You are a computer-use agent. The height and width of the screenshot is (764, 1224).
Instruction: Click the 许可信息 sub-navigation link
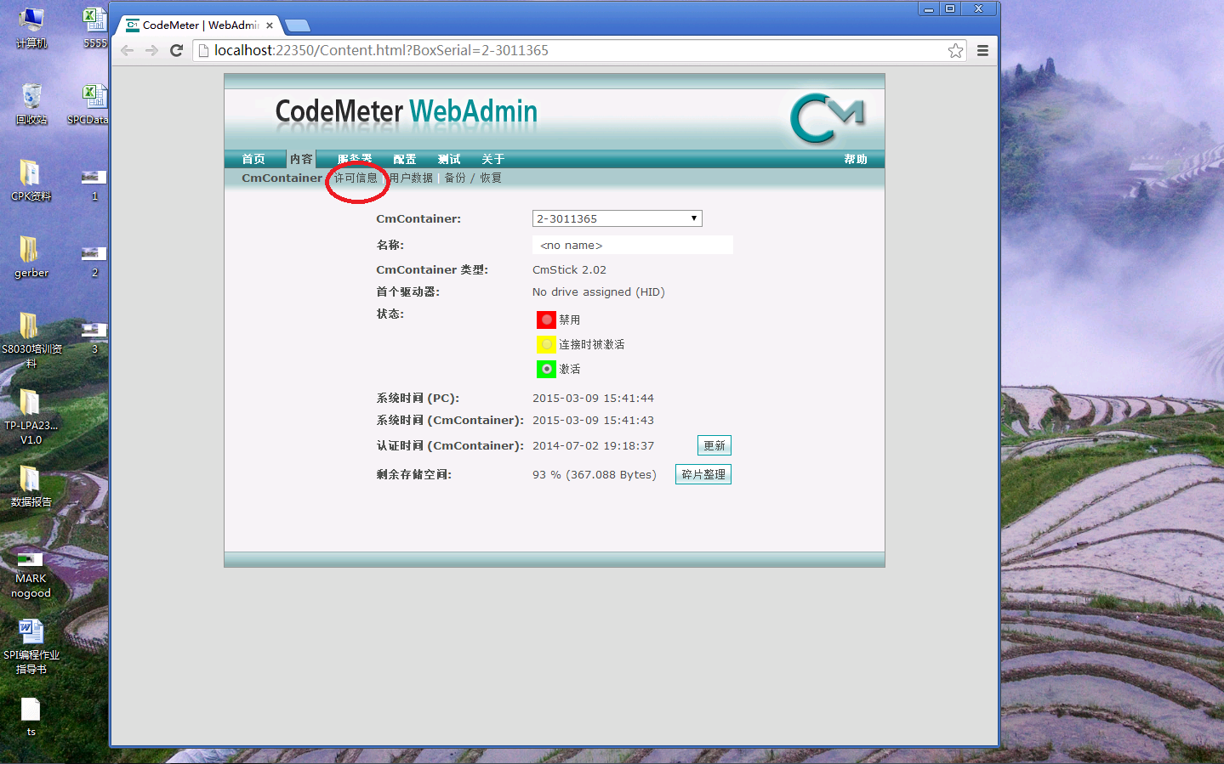point(356,178)
